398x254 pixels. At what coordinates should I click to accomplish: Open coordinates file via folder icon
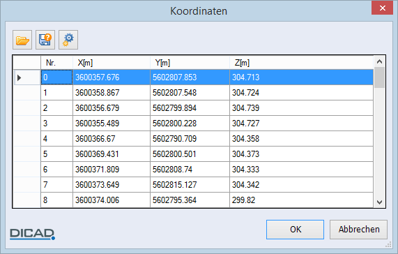pyautogui.click(x=22, y=40)
